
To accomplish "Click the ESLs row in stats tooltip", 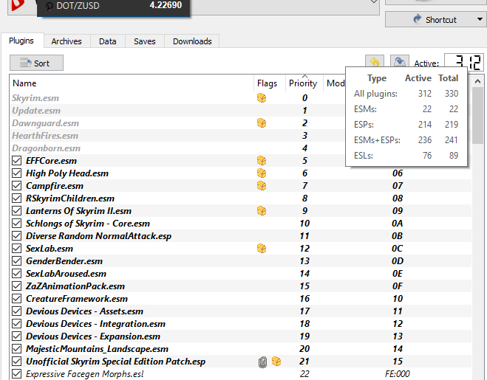I will click(x=406, y=155).
